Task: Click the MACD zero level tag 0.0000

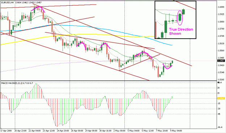Action: pyautogui.click(x=221, y=98)
